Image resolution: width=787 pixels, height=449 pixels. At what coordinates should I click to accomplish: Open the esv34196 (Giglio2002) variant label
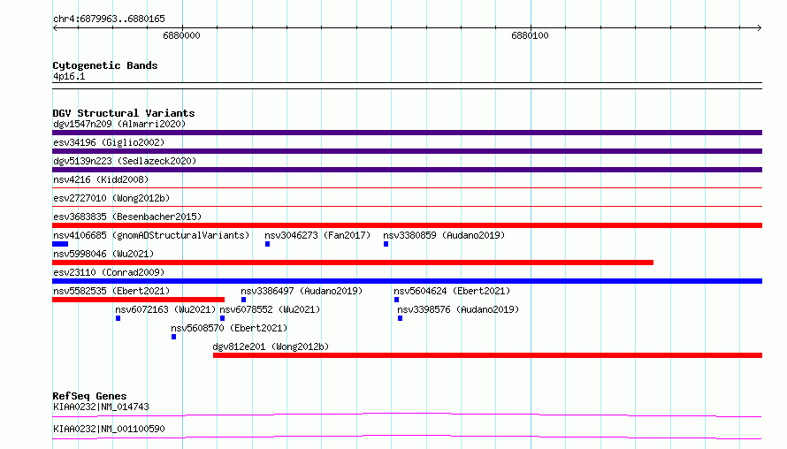[x=109, y=142]
